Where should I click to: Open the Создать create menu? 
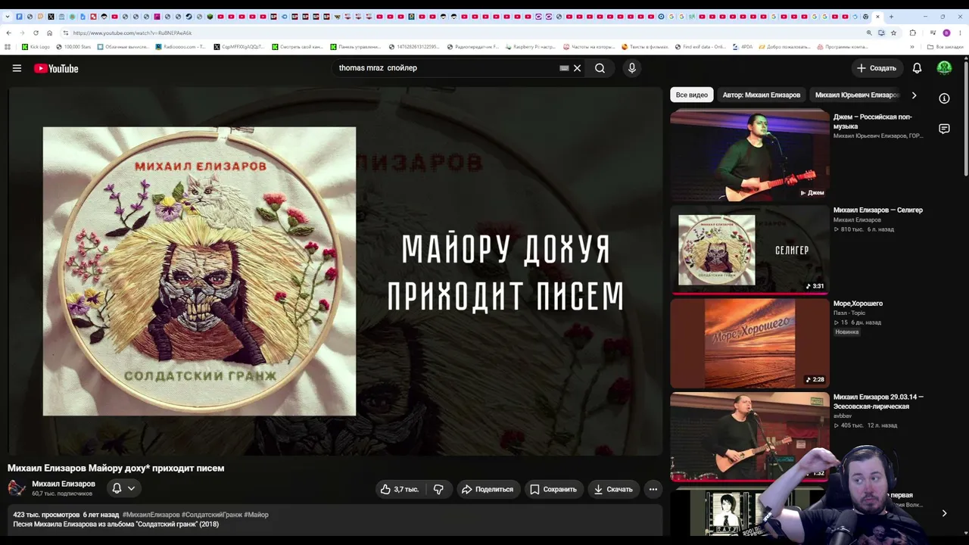coord(876,68)
